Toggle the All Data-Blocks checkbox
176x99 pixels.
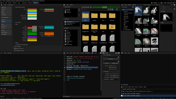[109, 69]
